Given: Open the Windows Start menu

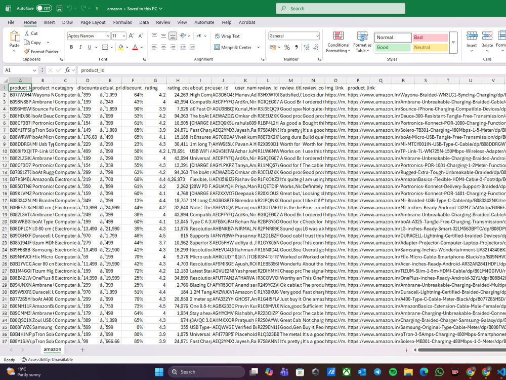Looking at the screenshot, I should coord(159,372).
